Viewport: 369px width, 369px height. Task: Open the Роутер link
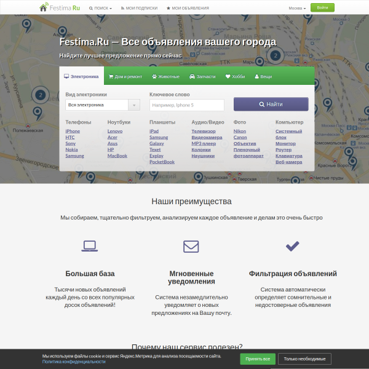(284, 149)
